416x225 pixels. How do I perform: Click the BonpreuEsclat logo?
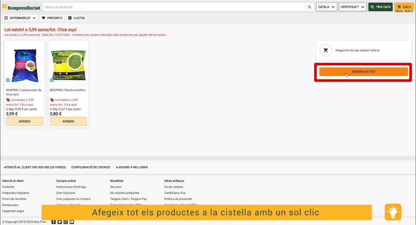(x=21, y=7)
